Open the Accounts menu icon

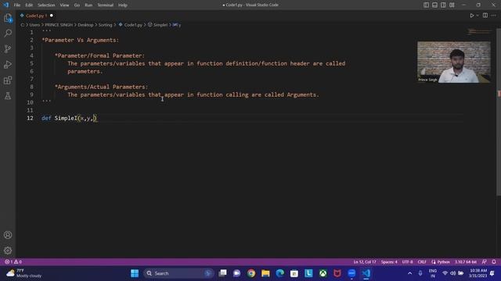coord(8,235)
